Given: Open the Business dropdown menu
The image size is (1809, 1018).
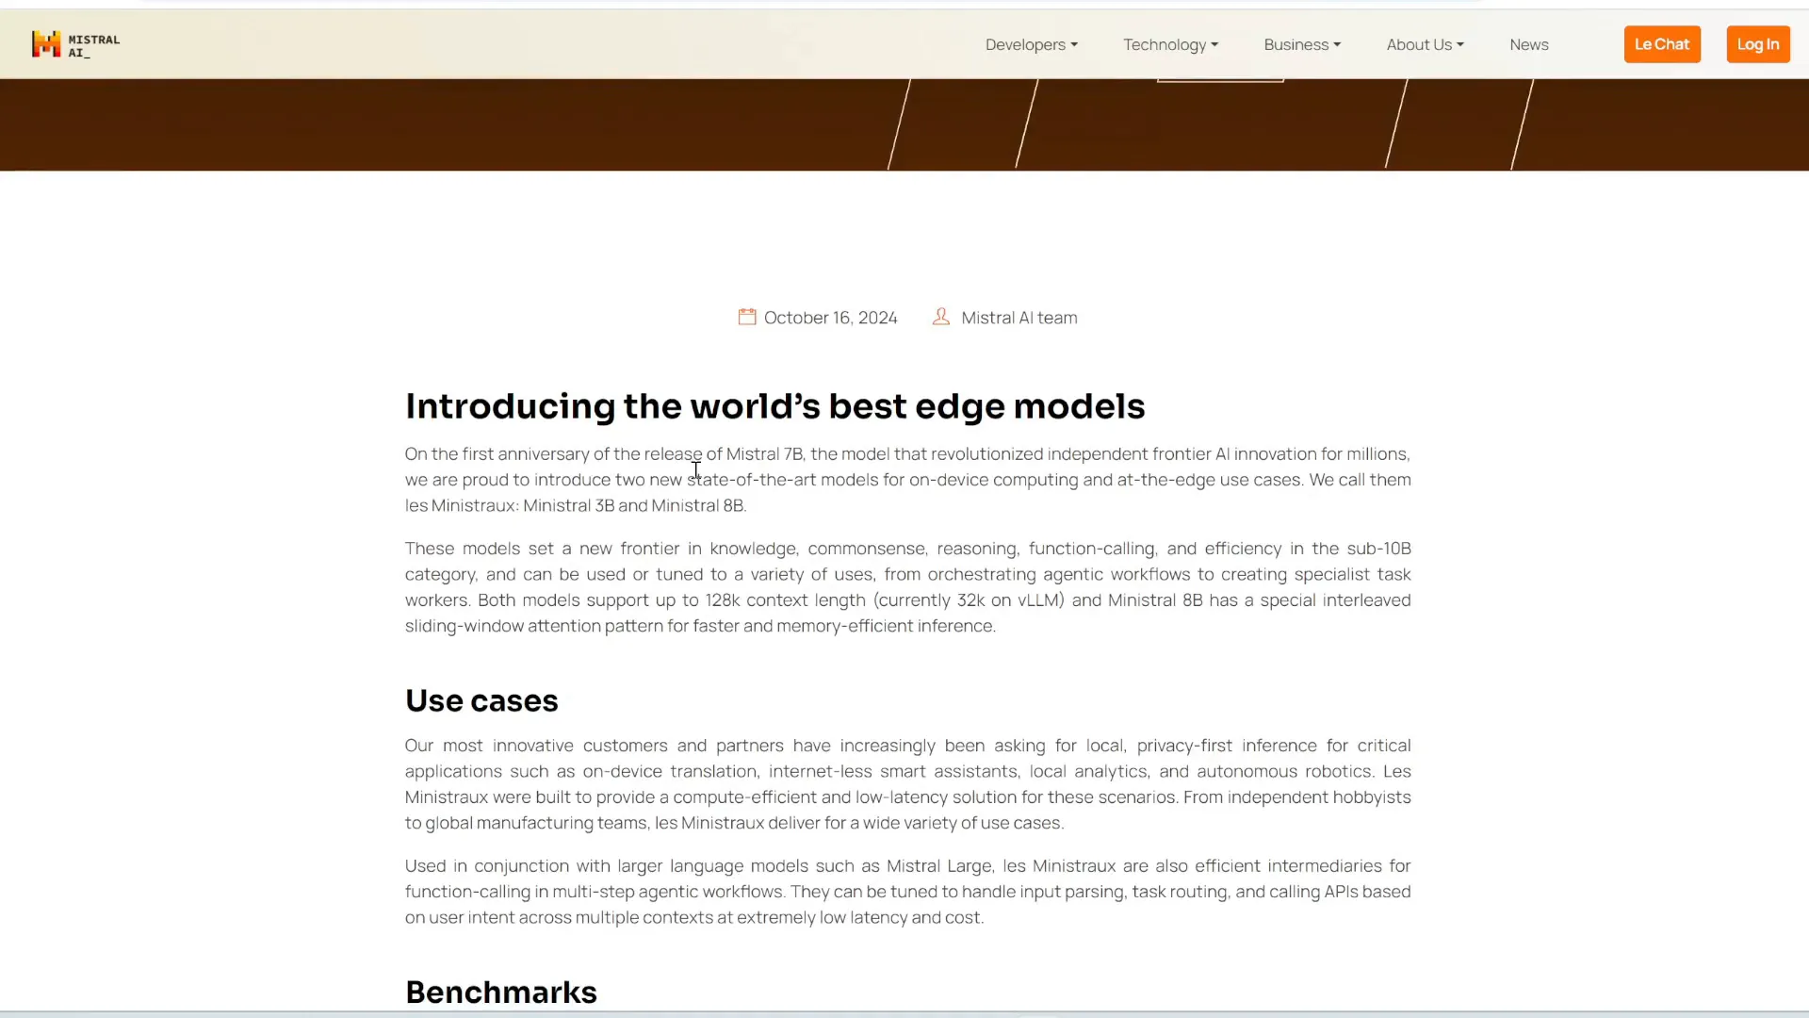Looking at the screenshot, I should click(1302, 44).
